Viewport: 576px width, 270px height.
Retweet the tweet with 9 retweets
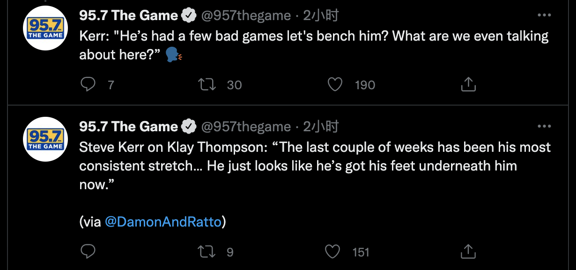(x=206, y=252)
